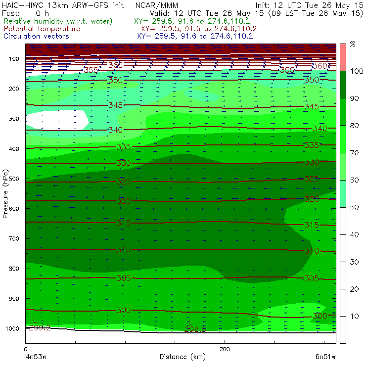Click the colorbar's 20 percent label
Viewport: 366px width, 366px height.
pos(354,289)
